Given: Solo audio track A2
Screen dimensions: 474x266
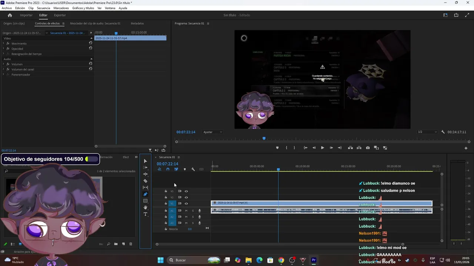Looking at the screenshot, I should click(x=193, y=217).
